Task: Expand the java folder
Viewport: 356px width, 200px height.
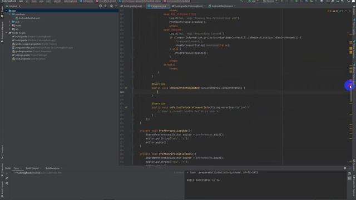Action: click(x=10, y=22)
